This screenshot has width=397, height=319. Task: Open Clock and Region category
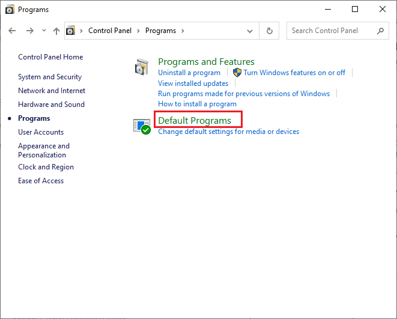[x=46, y=167]
